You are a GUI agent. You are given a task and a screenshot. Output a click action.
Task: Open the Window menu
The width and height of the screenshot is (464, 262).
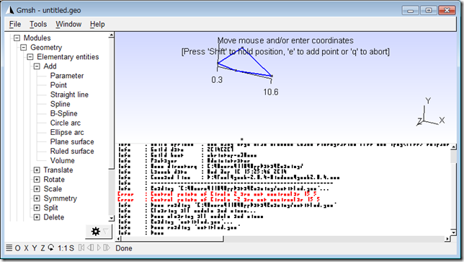68,25
